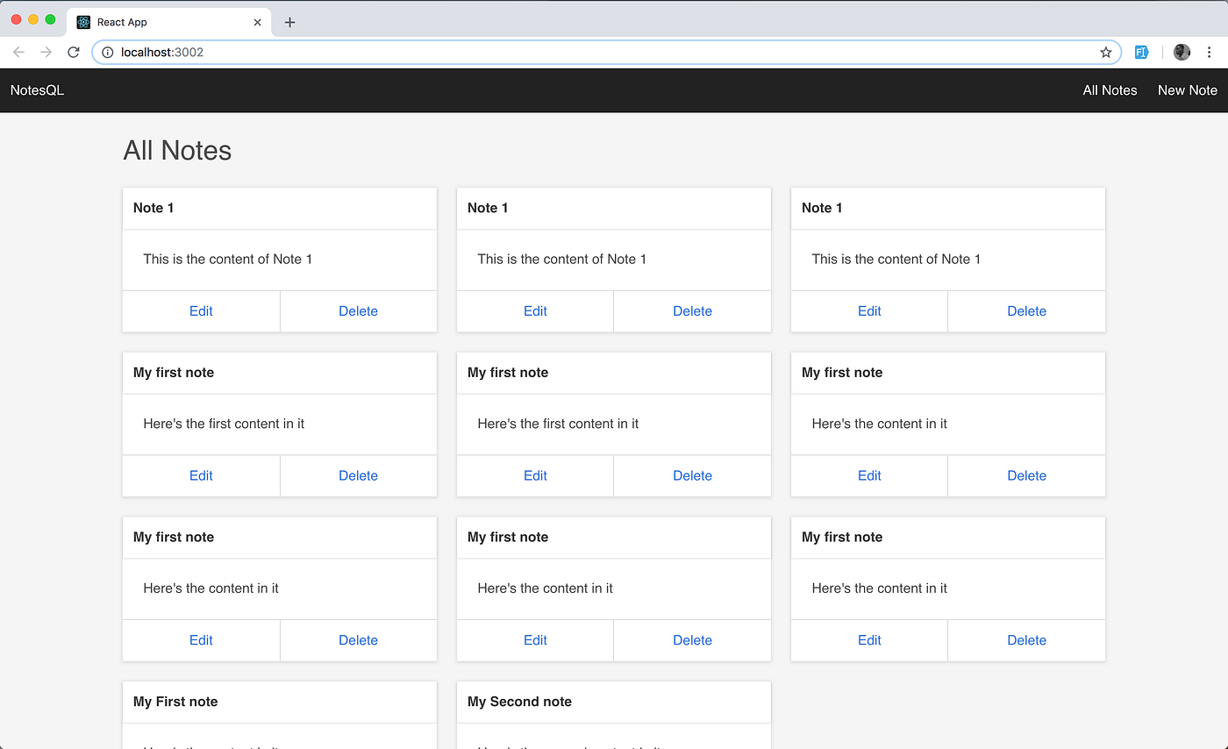Viewport: 1228px width, 749px height.
Task: Click the React favicon on the browser tab
Action: tap(83, 22)
